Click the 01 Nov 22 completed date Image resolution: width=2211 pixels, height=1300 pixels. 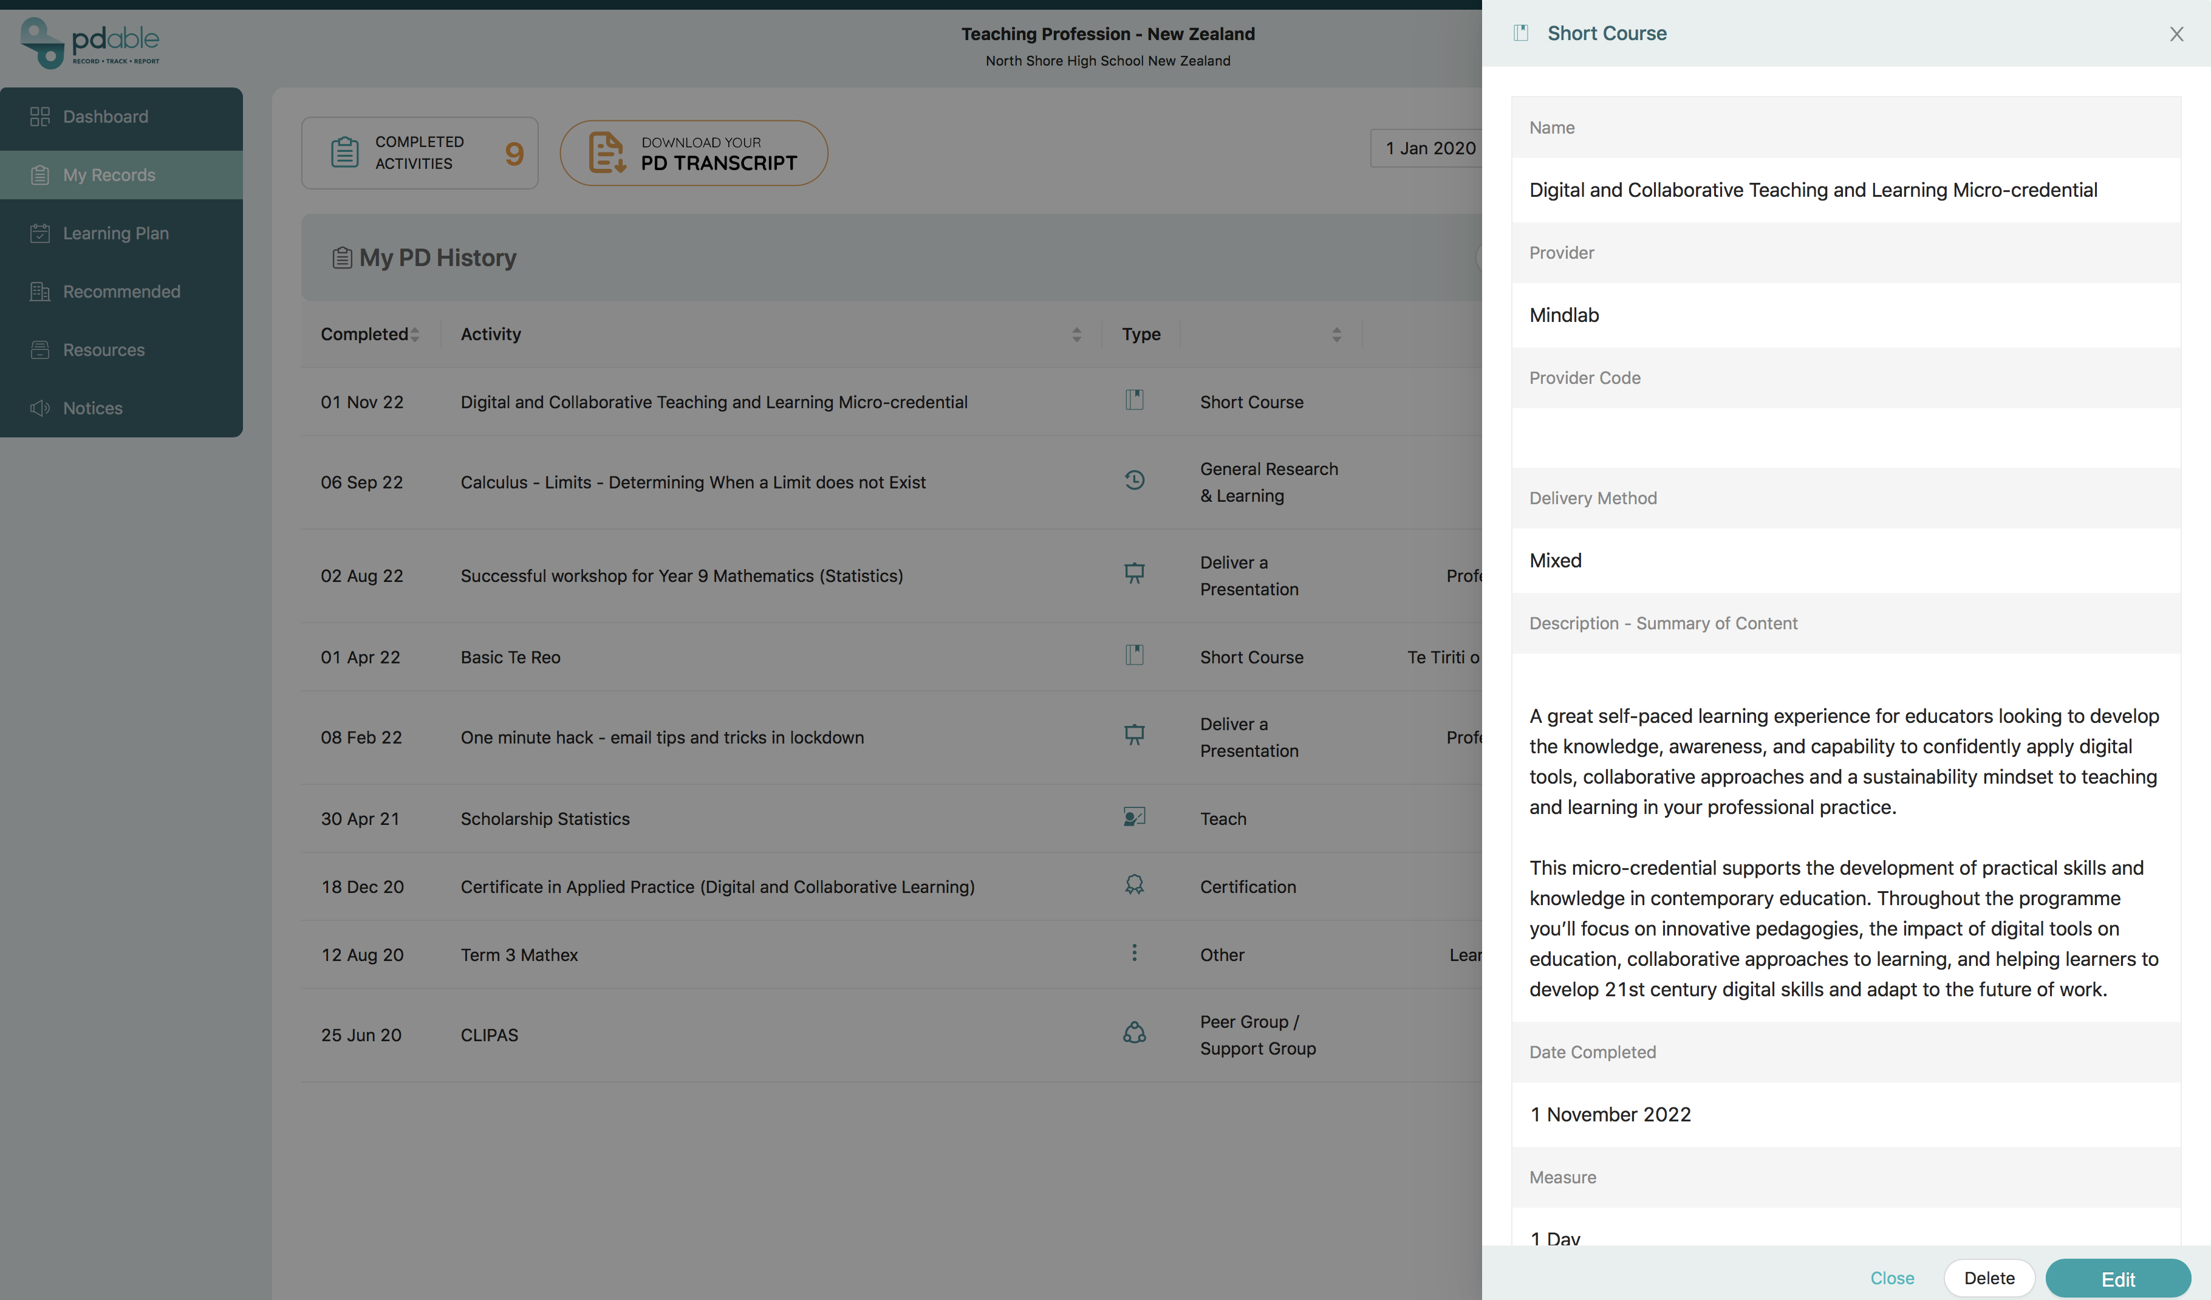click(x=363, y=402)
